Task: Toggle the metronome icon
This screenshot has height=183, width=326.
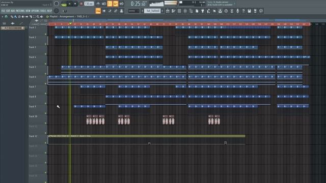Action: [98, 4]
